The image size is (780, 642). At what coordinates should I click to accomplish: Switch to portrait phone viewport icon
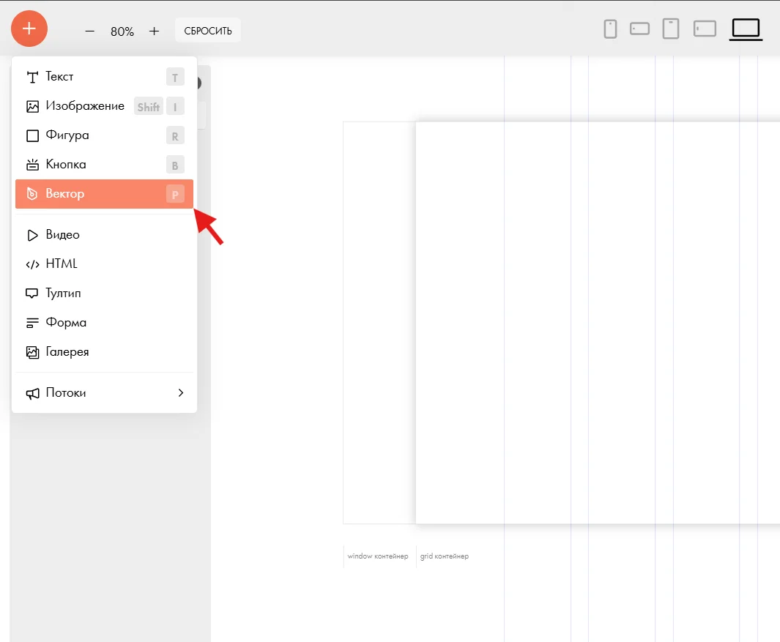(610, 29)
